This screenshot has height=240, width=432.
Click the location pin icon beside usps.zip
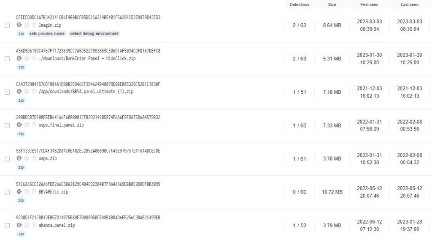pyautogui.click(x=33, y=158)
